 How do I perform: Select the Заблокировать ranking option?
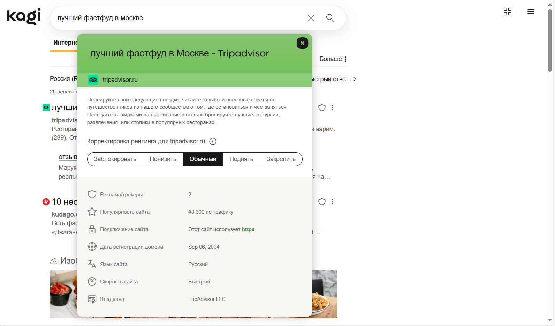click(115, 159)
